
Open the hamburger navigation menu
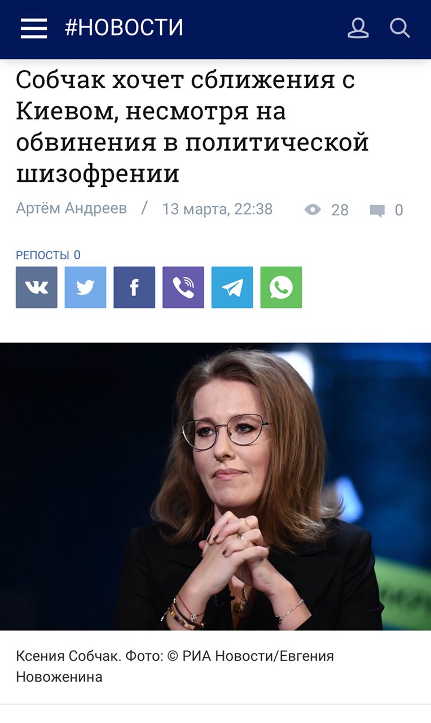[x=34, y=28]
